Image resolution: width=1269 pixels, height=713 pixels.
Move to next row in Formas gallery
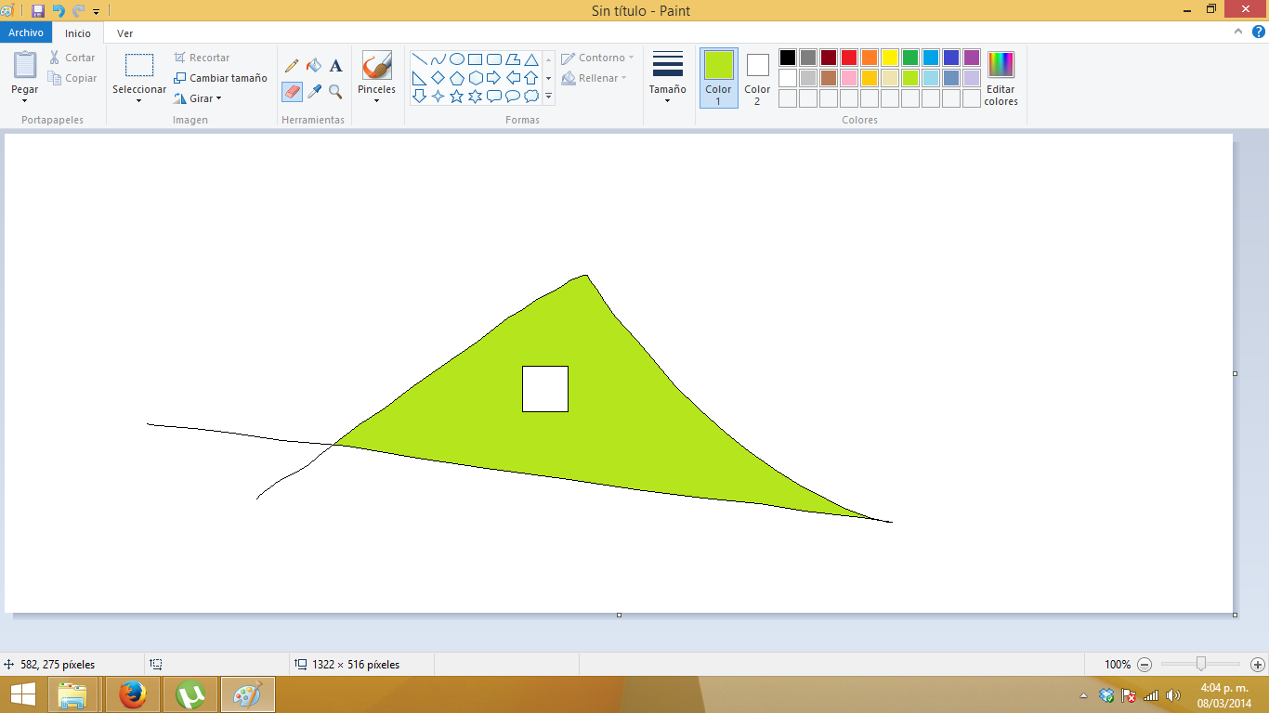pyautogui.click(x=548, y=78)
